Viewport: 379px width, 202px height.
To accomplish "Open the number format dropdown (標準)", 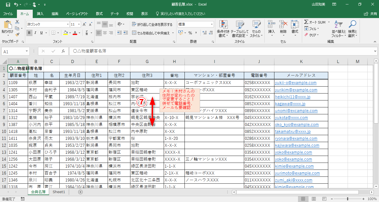I will [x=212, y=24].
